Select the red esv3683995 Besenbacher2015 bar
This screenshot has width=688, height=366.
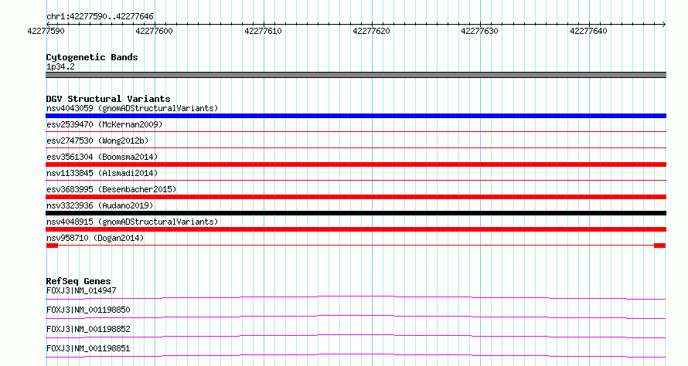click(x=356, y=197)
